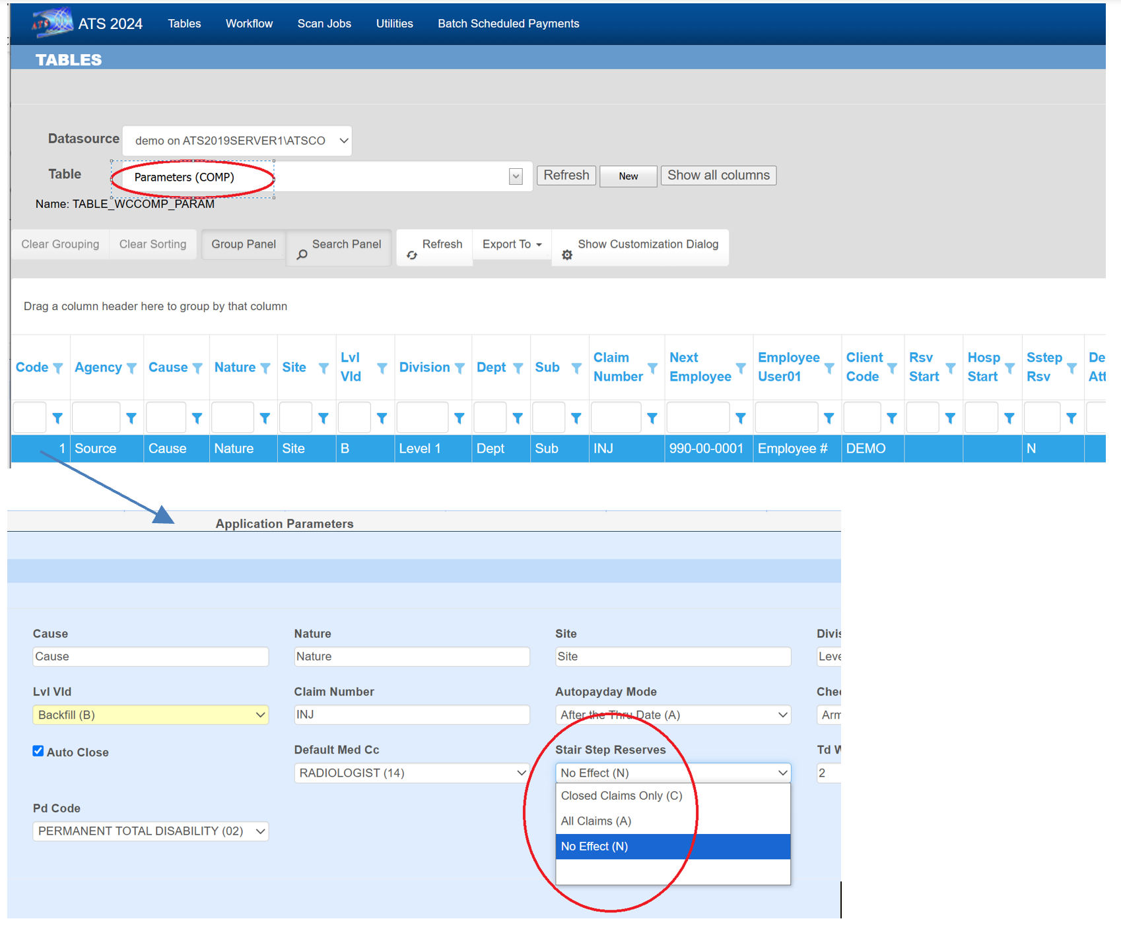Click the ATS 2024 logo icon

[51, 22]
